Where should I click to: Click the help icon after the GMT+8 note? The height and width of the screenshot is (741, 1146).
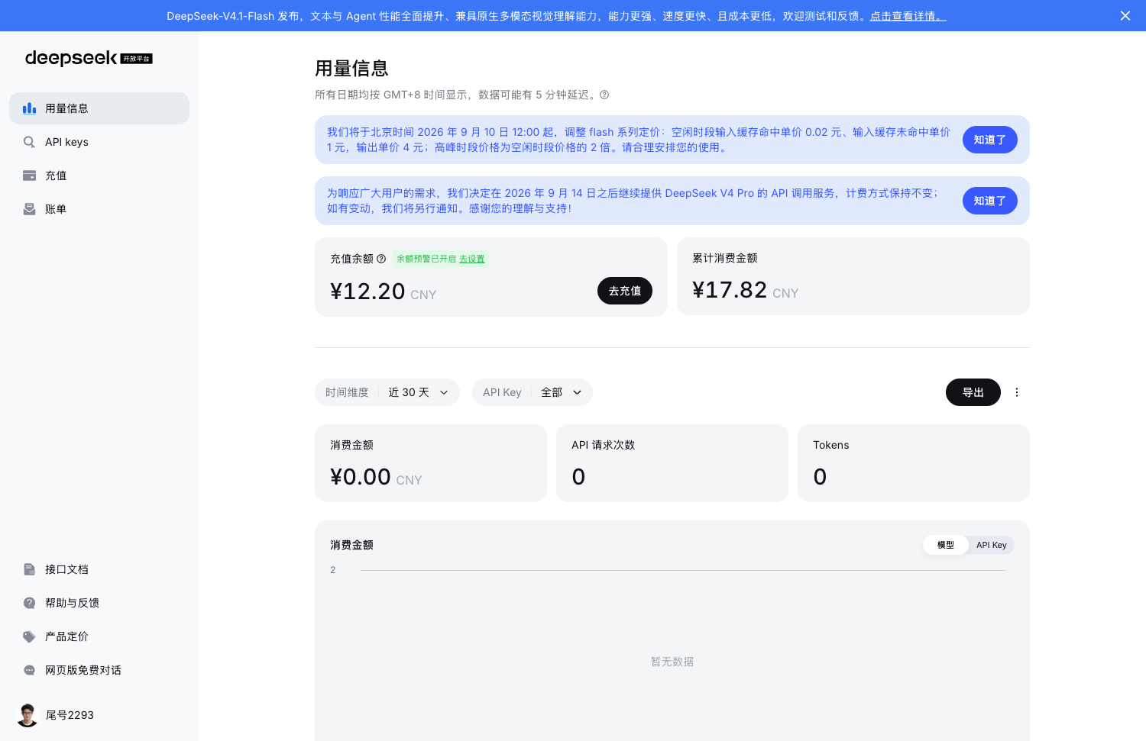pyautogui.click(x=604, y=95)
